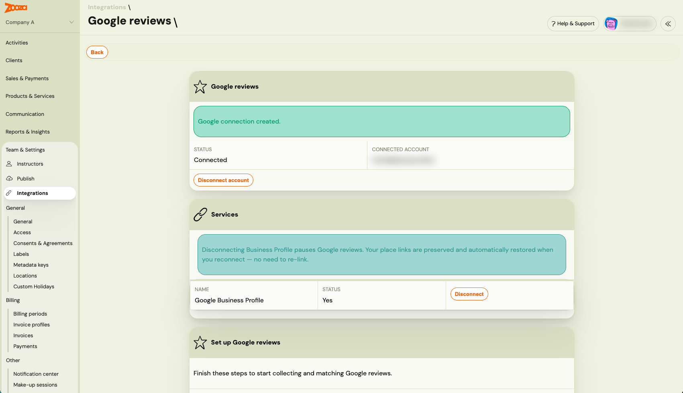The width and height of the screenshot is (683, 393).
Task: Select Team & Settings section
Action: point(25,150)
